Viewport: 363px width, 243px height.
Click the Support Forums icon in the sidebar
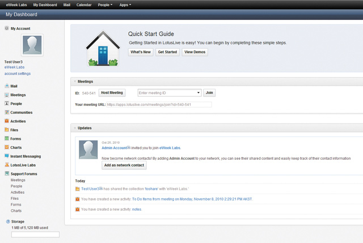pos(7,173)
